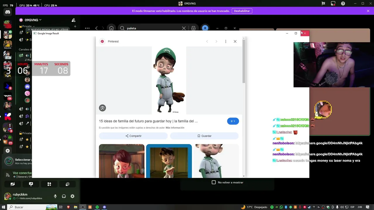Switch ESP keyboard language in tray
The image size is (374, 210).
(x=352, y=207)
